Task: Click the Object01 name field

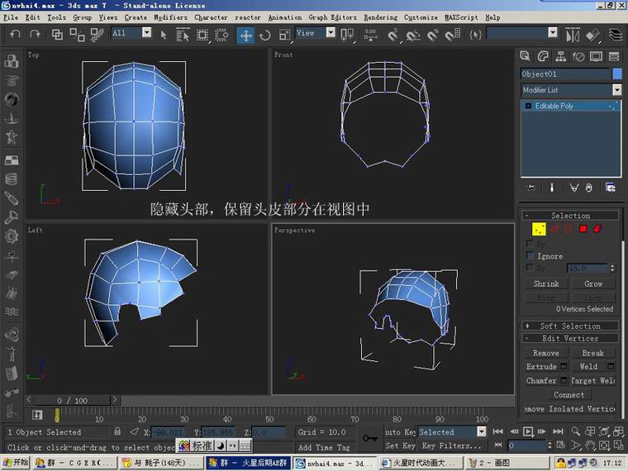Action: coord(565,74)
